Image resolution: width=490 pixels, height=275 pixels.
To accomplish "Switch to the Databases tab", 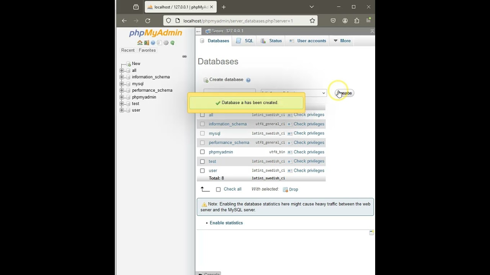I will pos(214,41).
